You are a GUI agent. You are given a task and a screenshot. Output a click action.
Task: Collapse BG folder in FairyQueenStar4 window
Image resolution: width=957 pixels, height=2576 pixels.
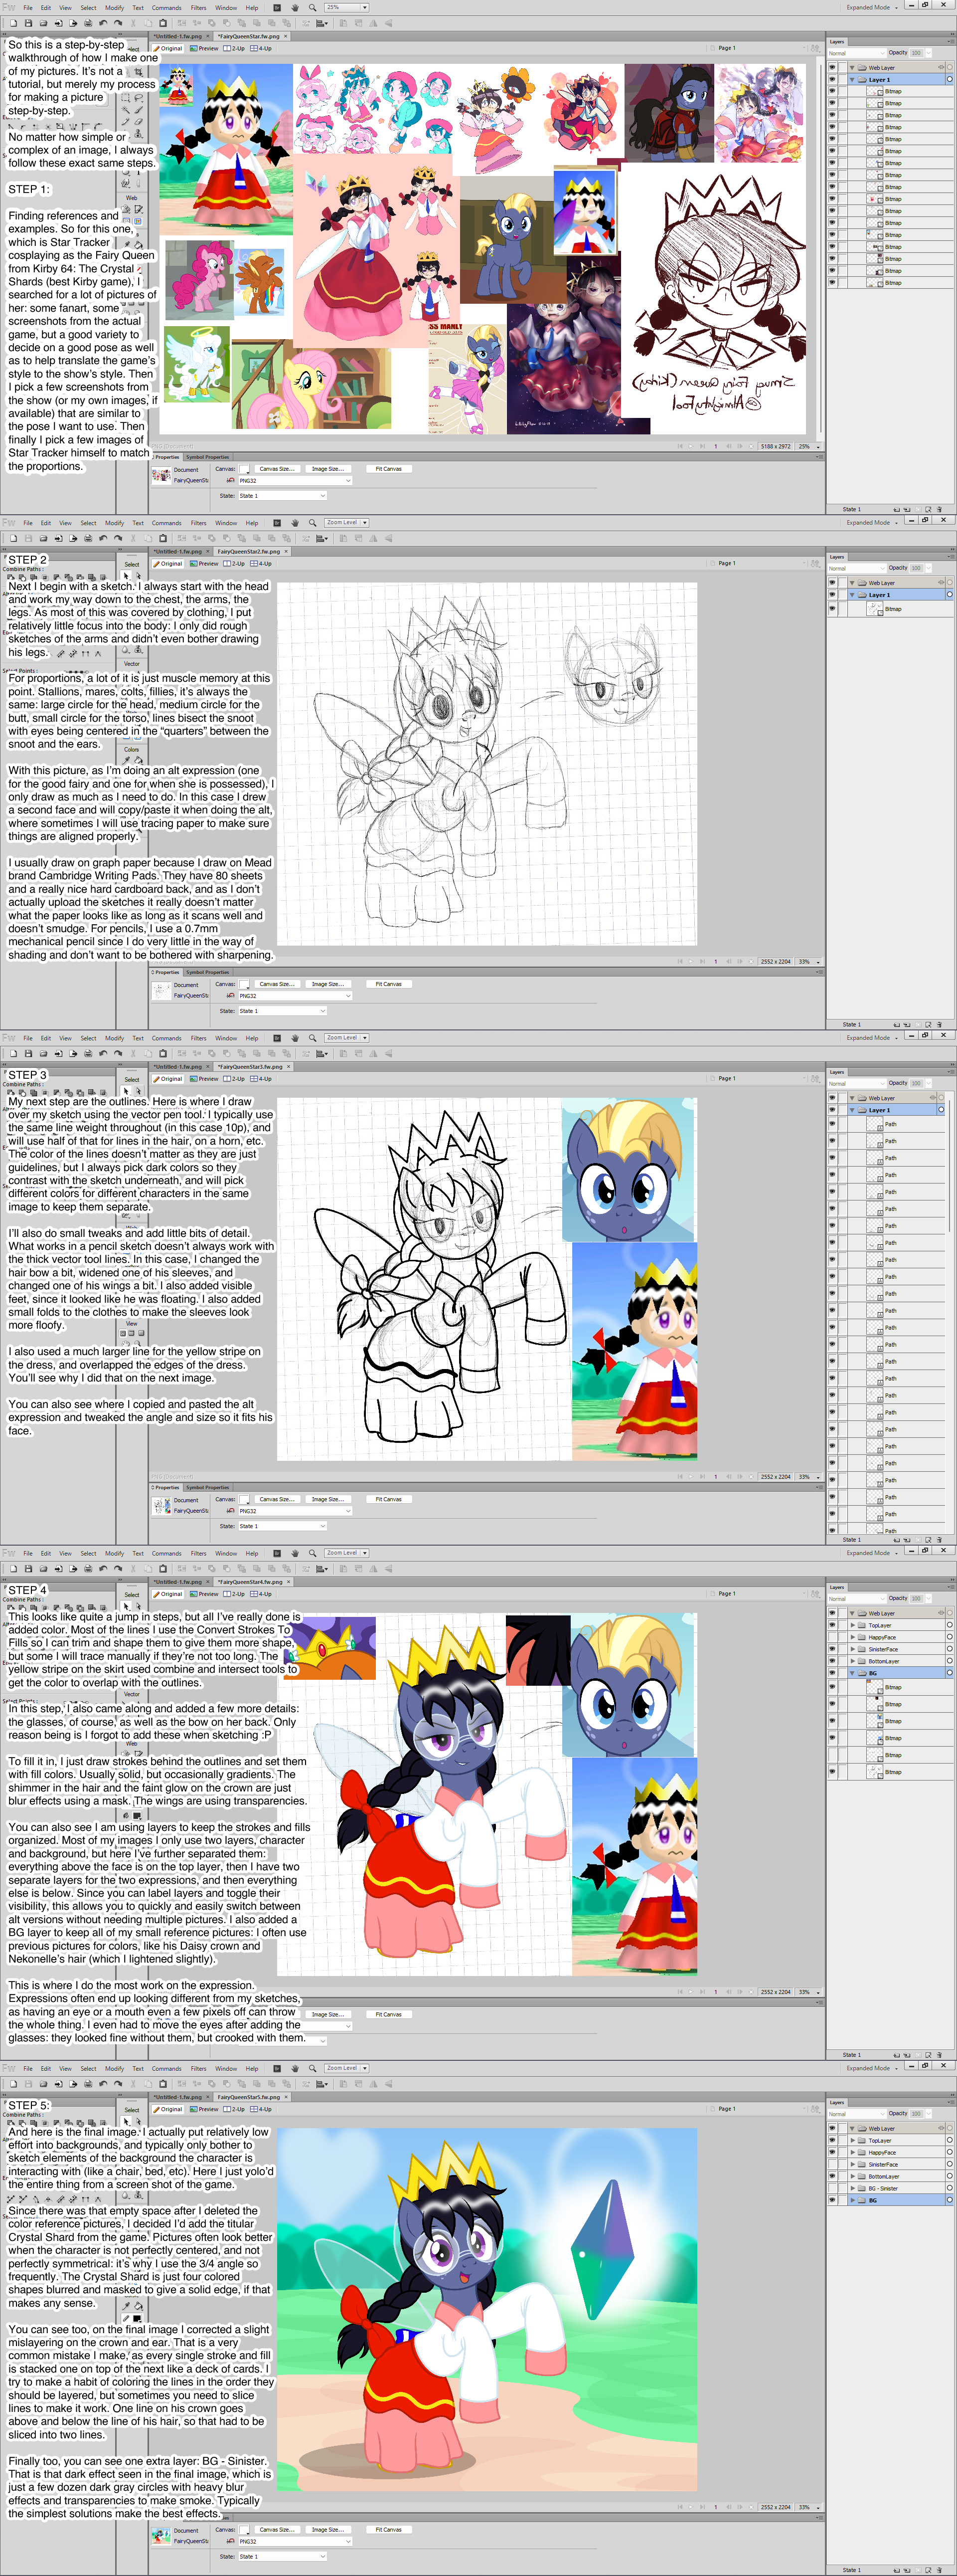coord(852,1673)
